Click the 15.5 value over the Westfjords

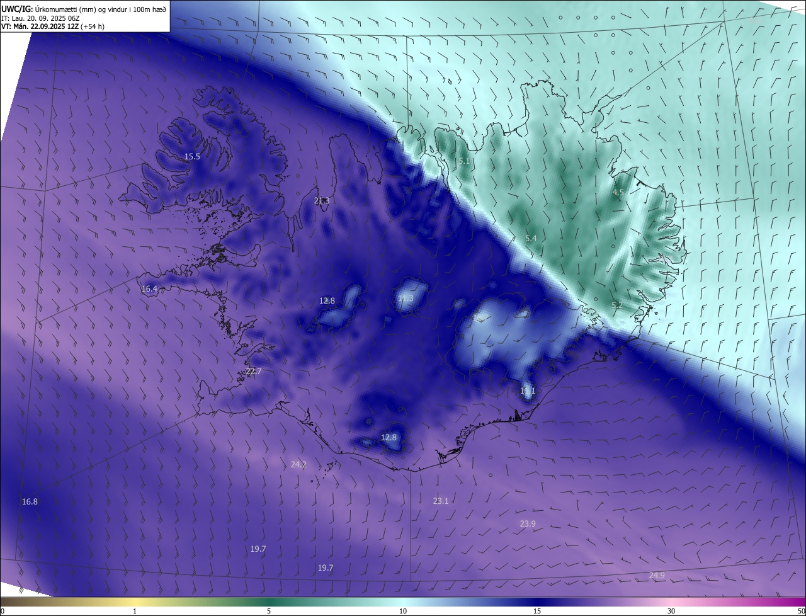pyautogui.click(x=192, y=157)
